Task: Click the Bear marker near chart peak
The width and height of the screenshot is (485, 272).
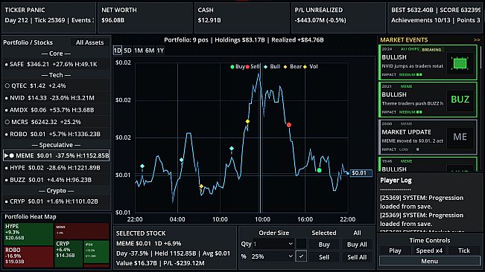Action: tap(247, 121)
